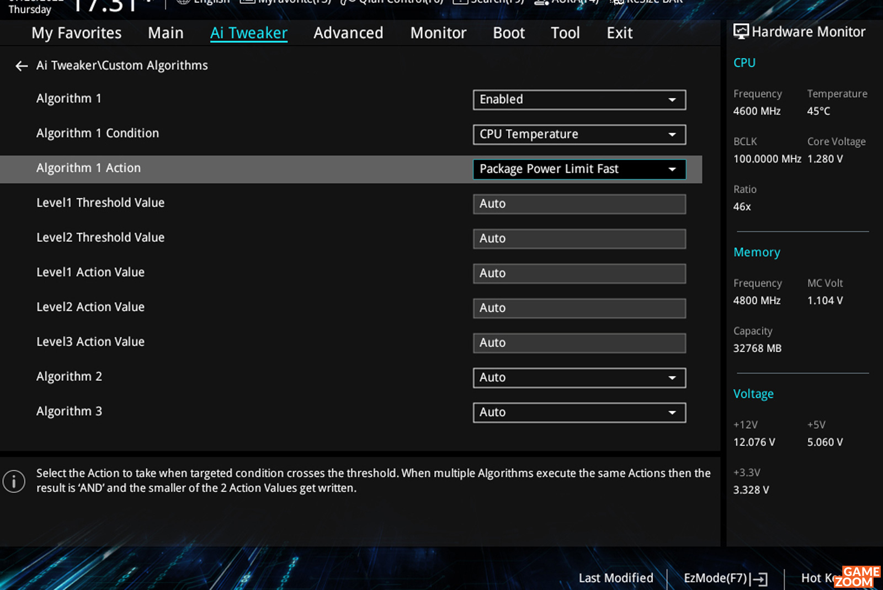The width and height of the screenshot is (883, 590).
Task: Click the 4800 MHz memory frequency value
Action: click(757, 301)
